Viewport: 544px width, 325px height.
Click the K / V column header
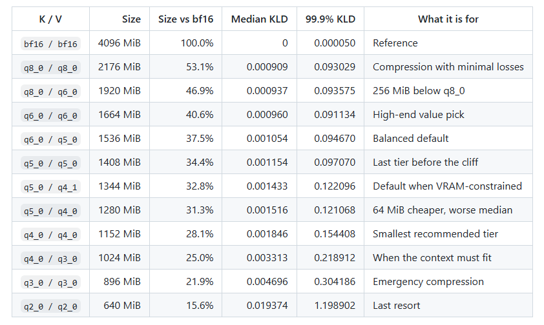50,19
